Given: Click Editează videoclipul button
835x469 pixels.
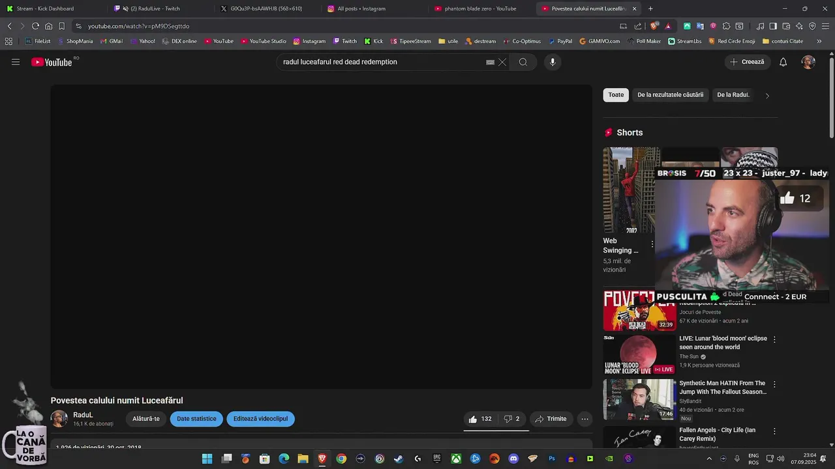Looking at the screenshot, I should coord(260,419).
